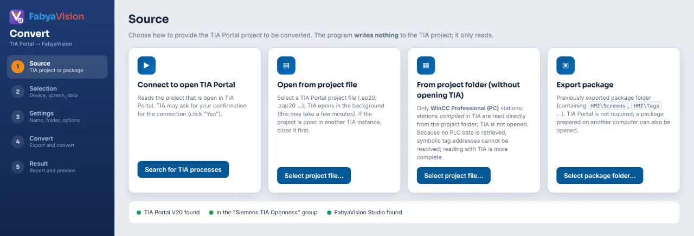The image size is (694, 236).
Task: Click Select project file under From project folder
Action: pyautogui.click(x=454, y=176)
